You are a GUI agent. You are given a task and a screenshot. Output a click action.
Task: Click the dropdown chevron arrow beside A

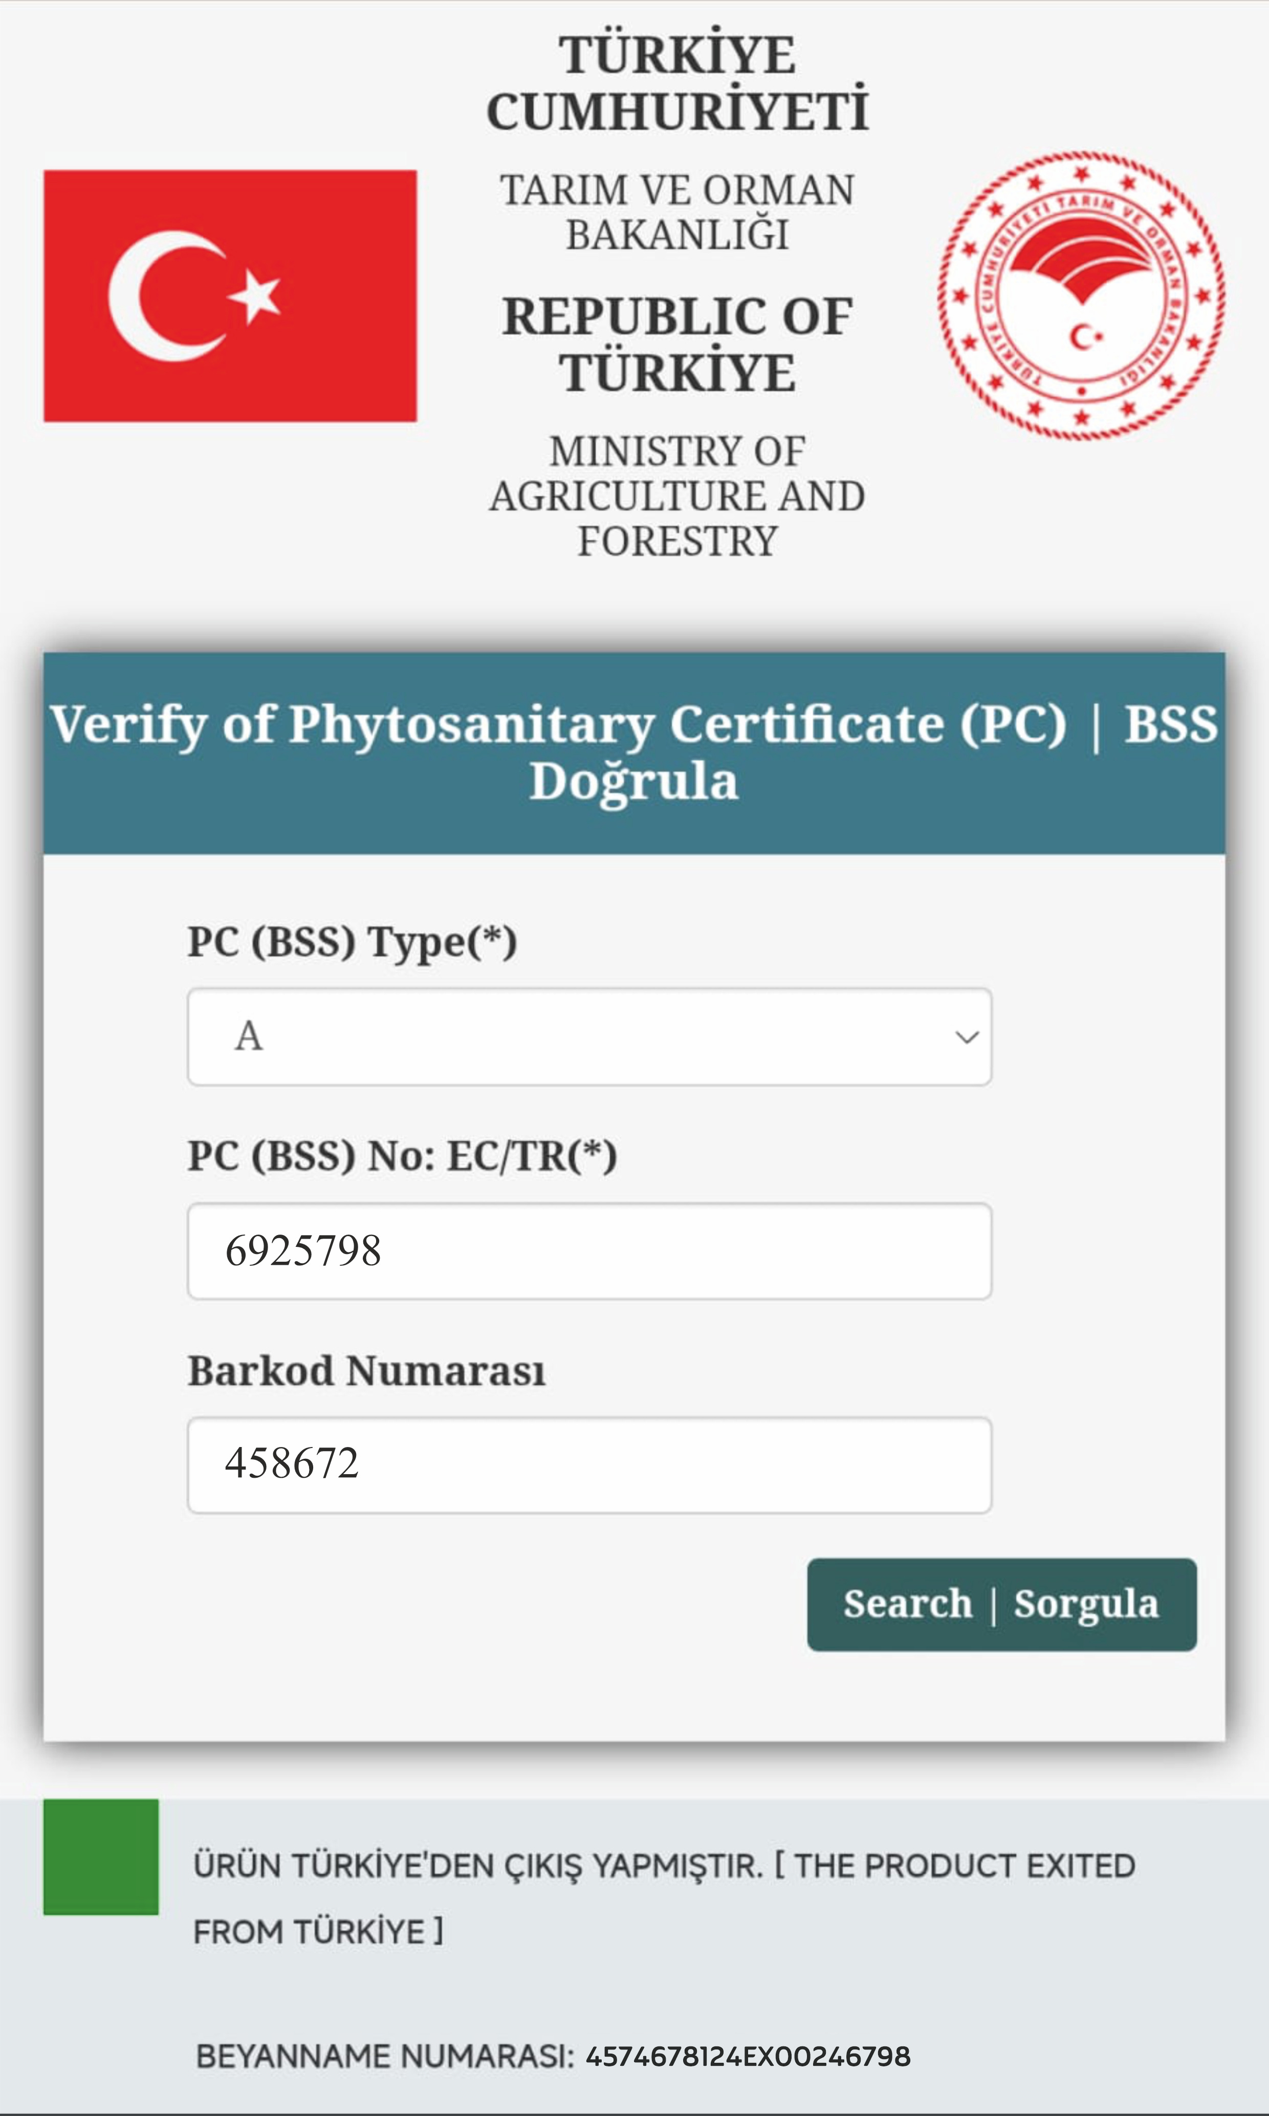[x=966, y=1038]
